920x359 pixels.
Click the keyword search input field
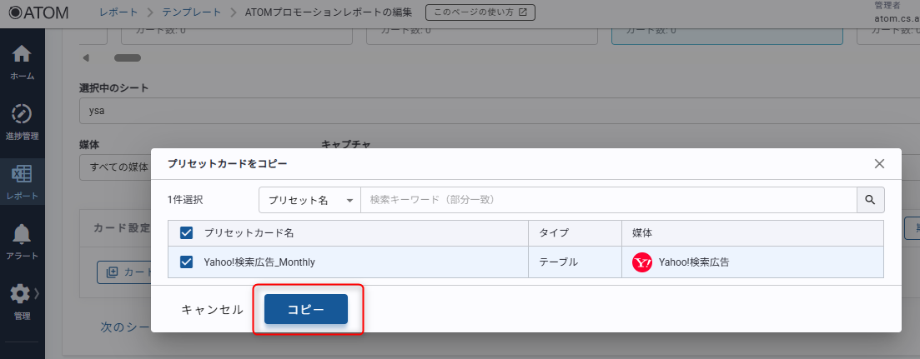pyautogui.click(x=609, y=200)
